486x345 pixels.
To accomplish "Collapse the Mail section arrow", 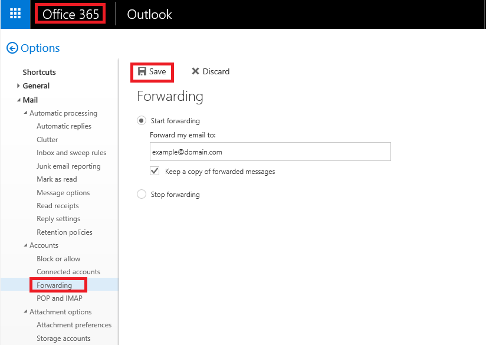I will point(19,100).
